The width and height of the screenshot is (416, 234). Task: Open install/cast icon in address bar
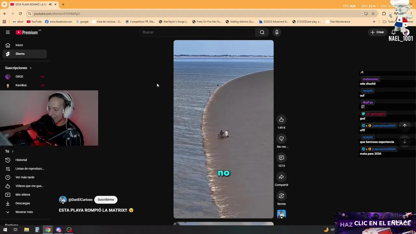point(366,14)
